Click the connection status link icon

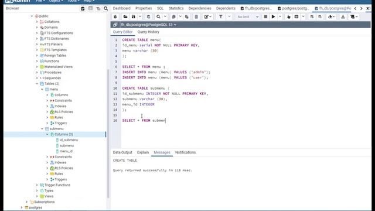click(115, 25)
